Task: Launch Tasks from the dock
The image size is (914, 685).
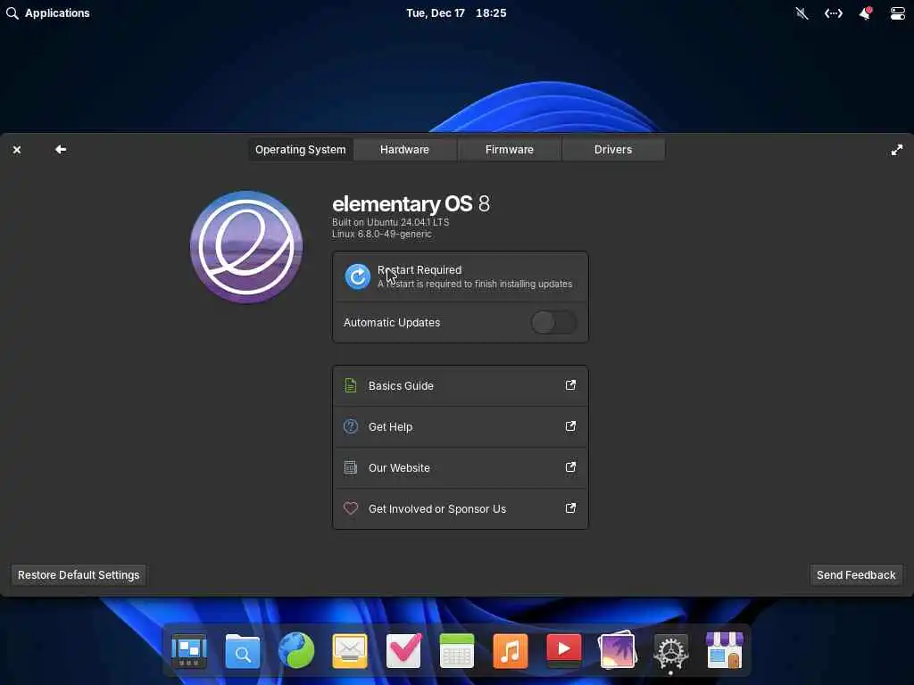Action: [403, 650]
